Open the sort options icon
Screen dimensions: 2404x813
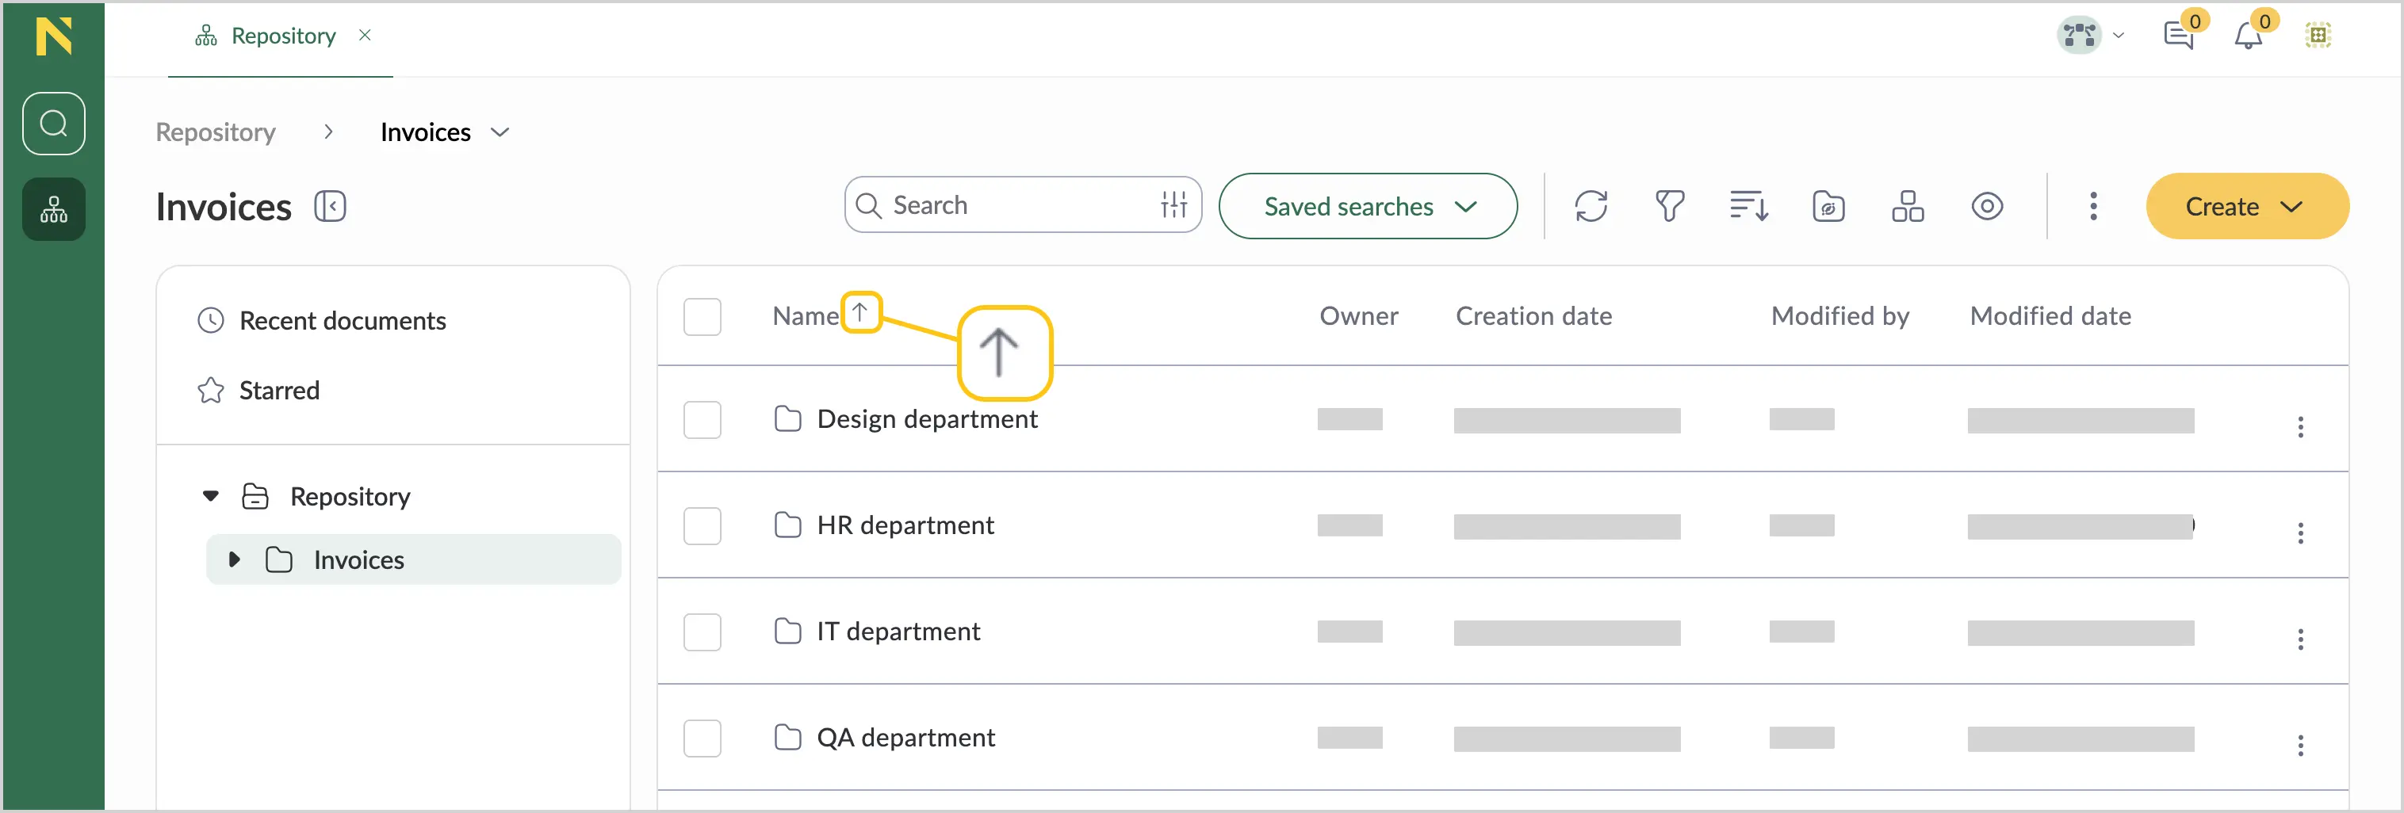pos(1749,206)
